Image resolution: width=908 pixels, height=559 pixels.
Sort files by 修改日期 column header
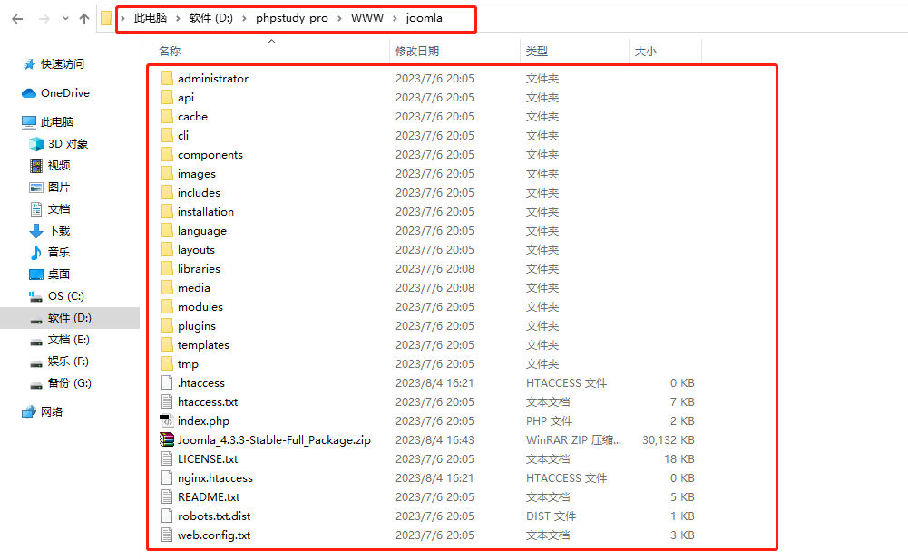(x=417, y=52)
